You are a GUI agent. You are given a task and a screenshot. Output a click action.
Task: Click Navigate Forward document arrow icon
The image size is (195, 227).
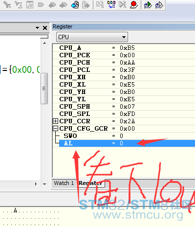[x=86, y=4]
